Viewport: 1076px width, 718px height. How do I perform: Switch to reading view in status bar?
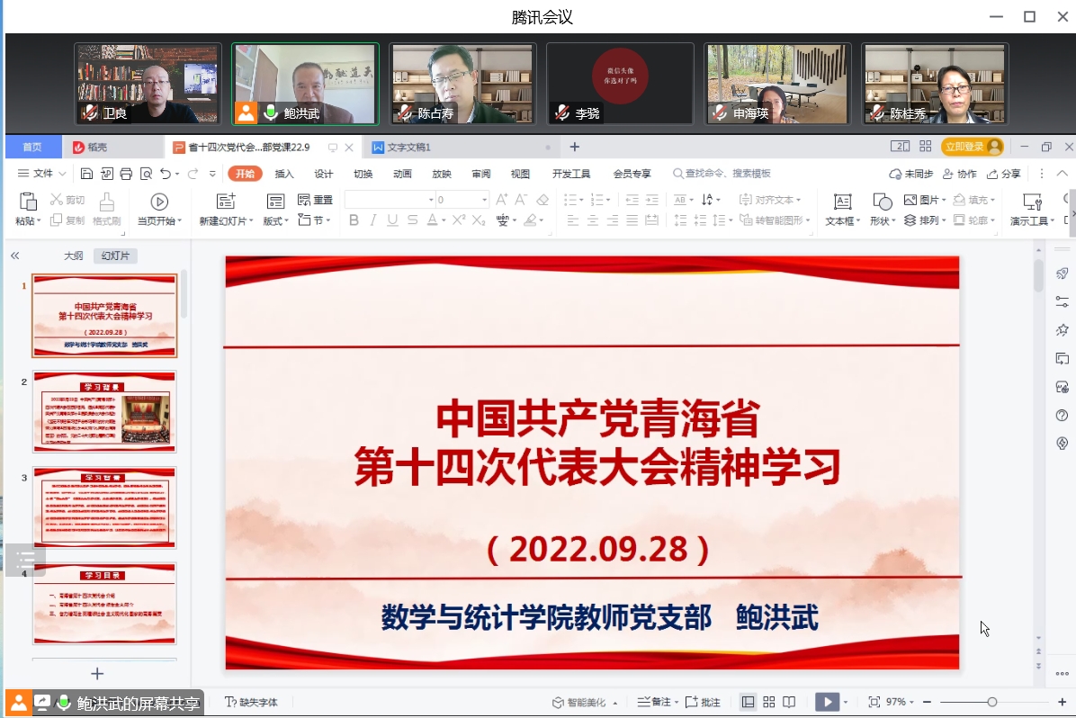(789, 702)
